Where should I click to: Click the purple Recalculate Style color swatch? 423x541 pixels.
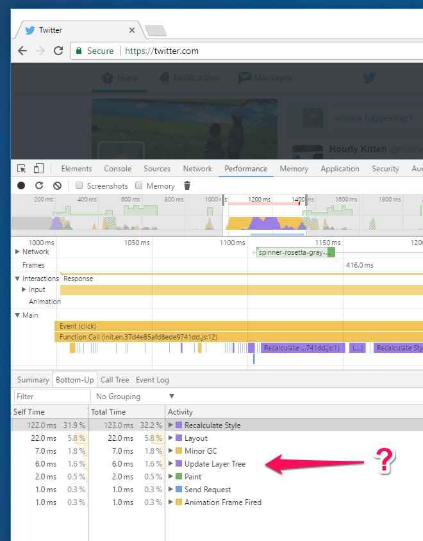179,425
